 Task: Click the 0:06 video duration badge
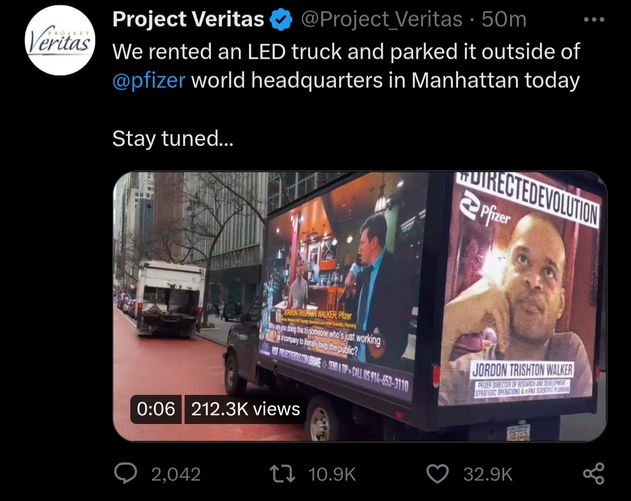point(156,409)
